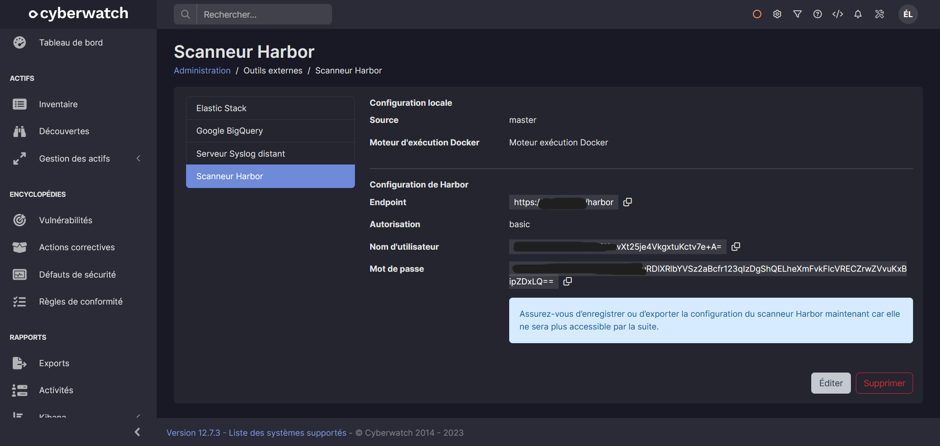The image size is (940, 446).
Task: Open Exports reports page
Action: pos(54,363)
